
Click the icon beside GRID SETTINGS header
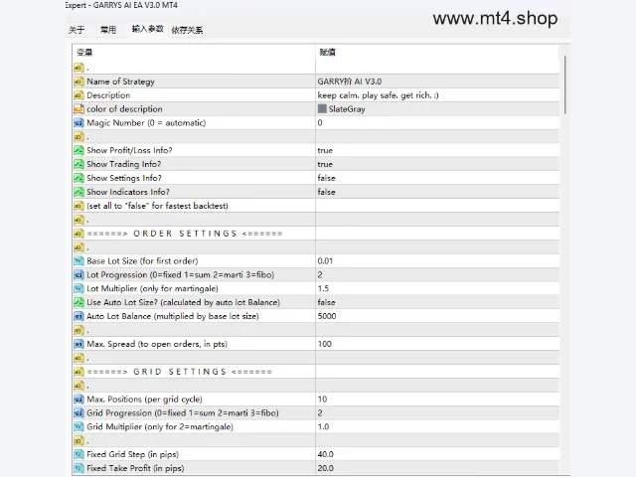(x=79, y=372)
